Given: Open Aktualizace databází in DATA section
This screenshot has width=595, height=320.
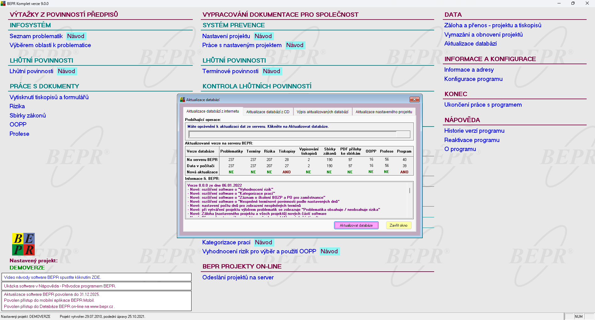Looking at the screenshot, I should click(470, 44).
